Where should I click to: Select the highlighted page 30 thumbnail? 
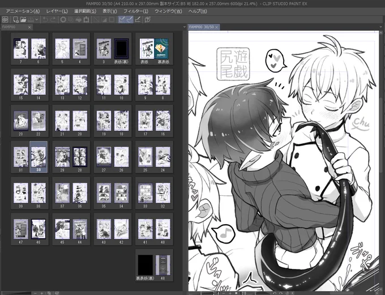click(38, 157)
